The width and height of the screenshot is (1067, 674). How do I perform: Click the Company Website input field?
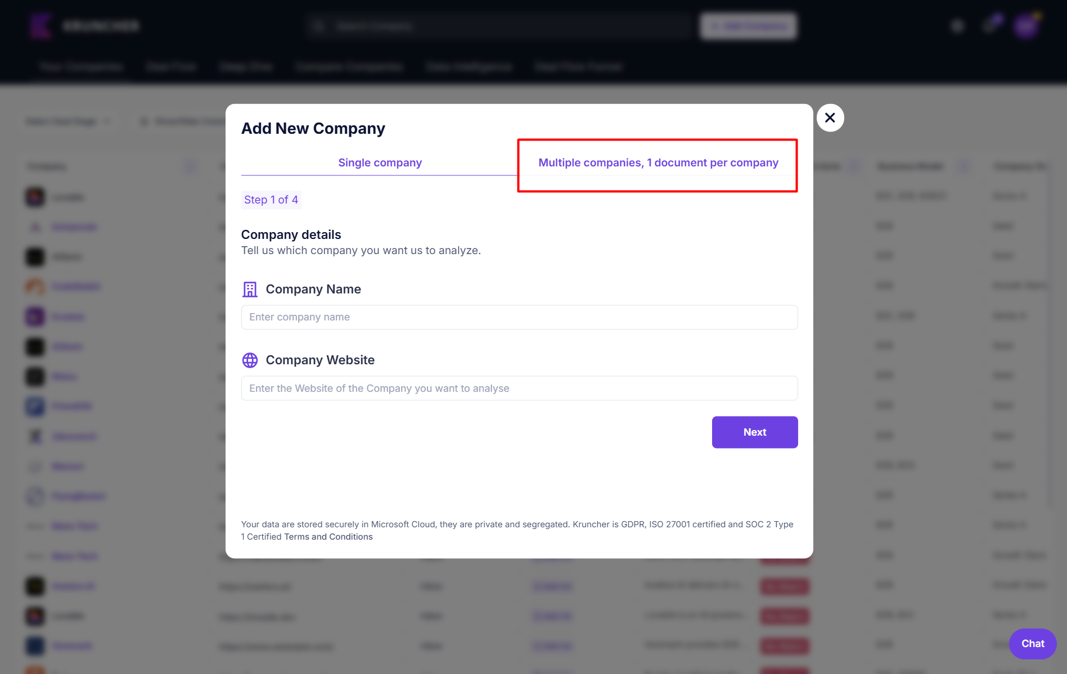[x=519, y=388]
